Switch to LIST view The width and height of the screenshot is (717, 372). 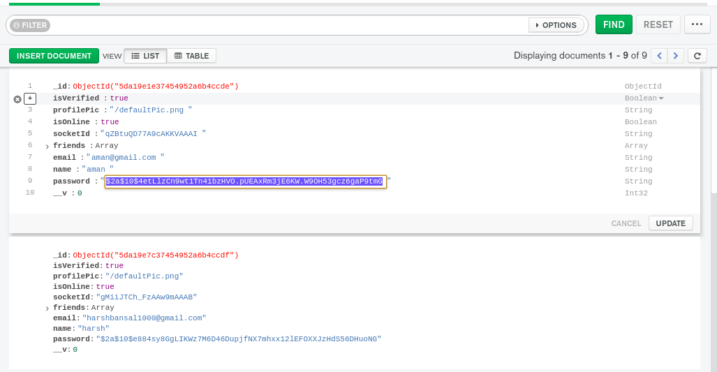(145, 56)
